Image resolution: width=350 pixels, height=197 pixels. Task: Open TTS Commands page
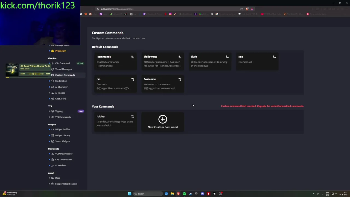63,117
